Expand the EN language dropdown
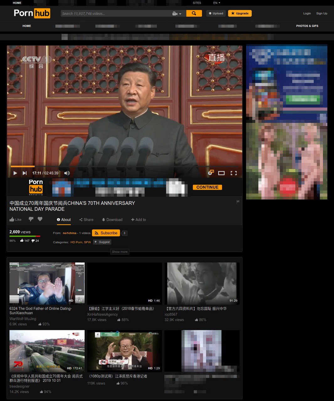The height and width of the screenshot is (401, 334). 217,3
